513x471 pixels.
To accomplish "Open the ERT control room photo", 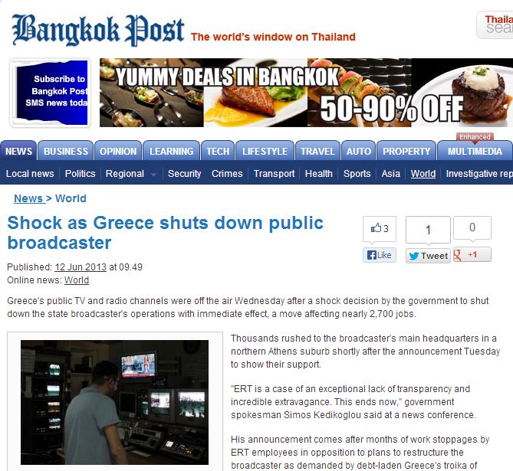I will tap(114, 402).
